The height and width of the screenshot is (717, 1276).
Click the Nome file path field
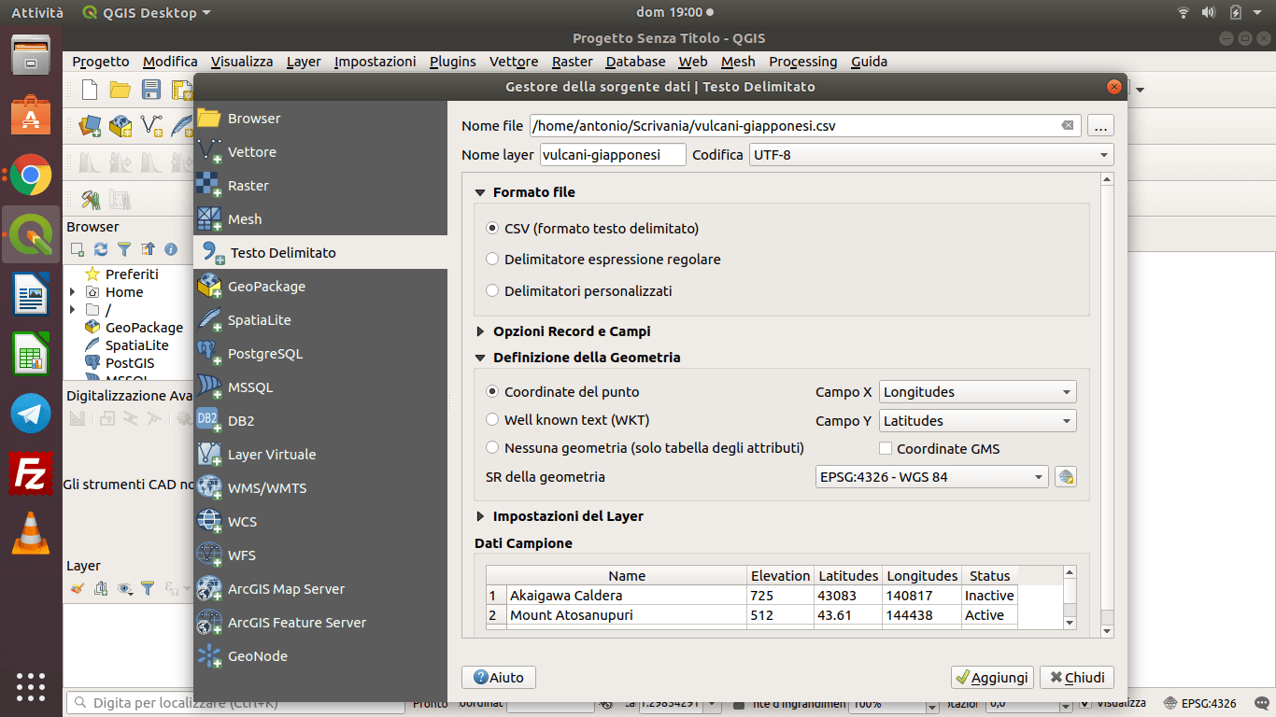click(804, 126)
